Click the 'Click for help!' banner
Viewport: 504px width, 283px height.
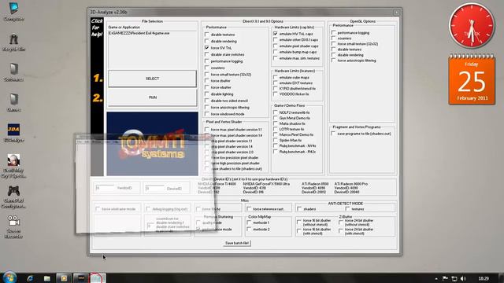coord(97,28)
